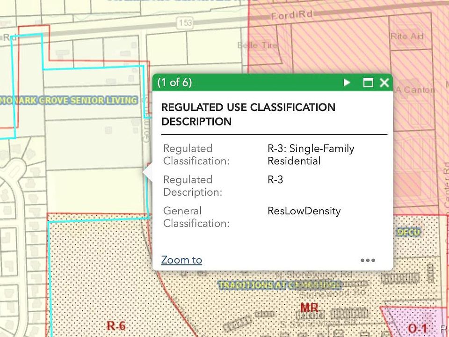Select the Traditions at Cambridge label
Image resolution: width=449 pixels, height=337 pixels.
pyautogui.click(x=280, y=285)
